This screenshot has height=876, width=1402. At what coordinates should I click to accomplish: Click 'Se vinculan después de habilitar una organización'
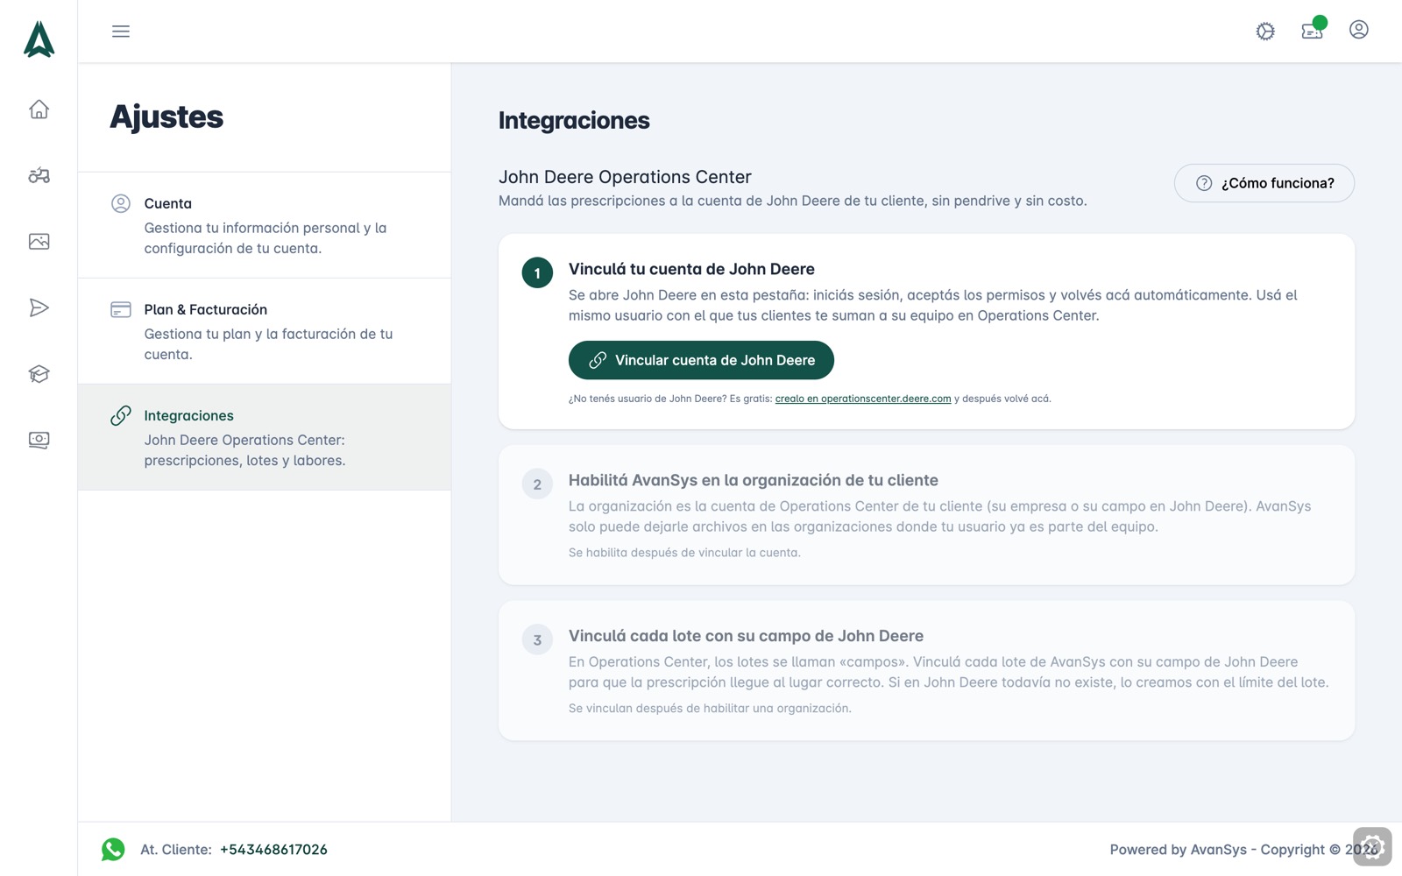tap(710, 709)
